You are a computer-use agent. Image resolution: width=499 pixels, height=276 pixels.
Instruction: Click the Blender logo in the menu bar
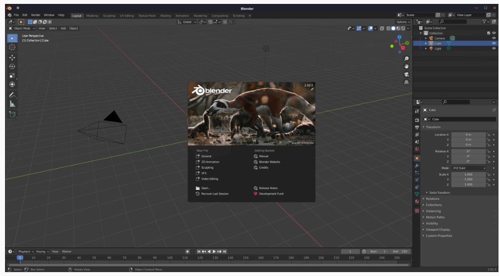9,15
